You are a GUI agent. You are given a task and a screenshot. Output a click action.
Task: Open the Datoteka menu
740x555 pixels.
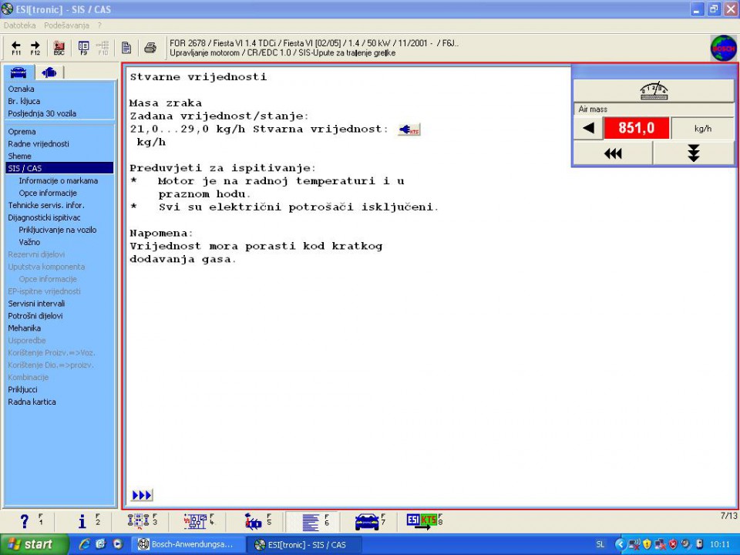pyautogui.click(x=20, y=25)
